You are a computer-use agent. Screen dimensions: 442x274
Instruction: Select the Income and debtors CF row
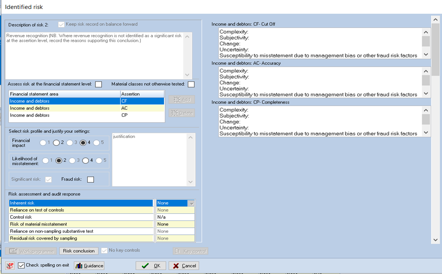[87, 101]
